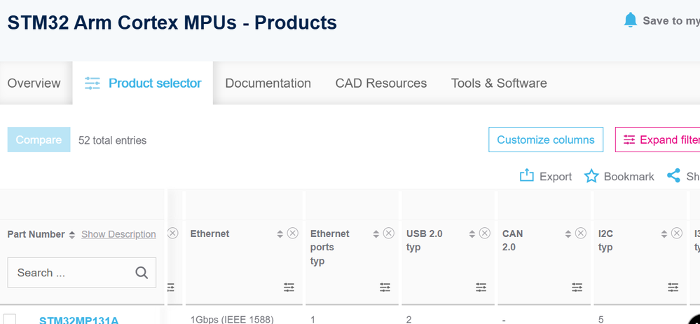Click the 52 total entries text

[x=113, y=140]
